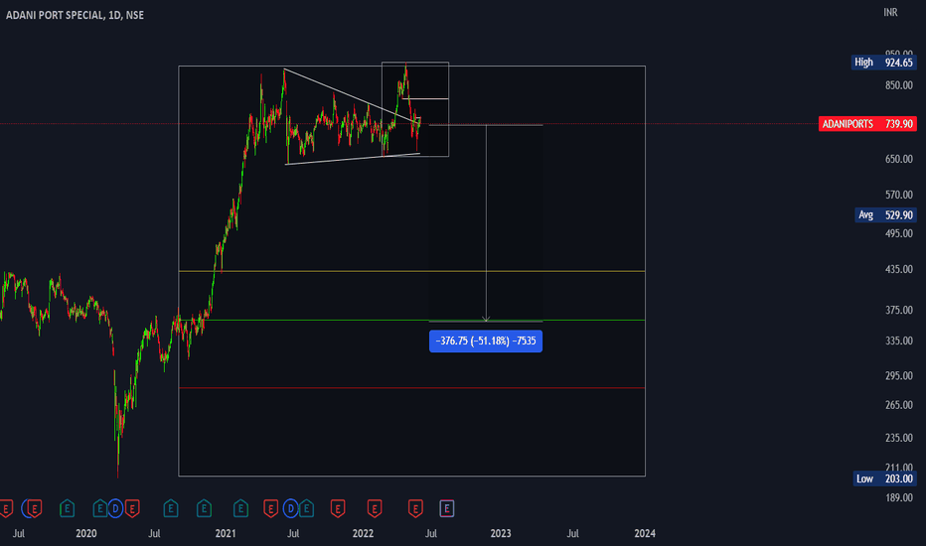This screenshot has width=926, height=546.
Task: Click the 850.00 price axis value
Action: (899, 85)
